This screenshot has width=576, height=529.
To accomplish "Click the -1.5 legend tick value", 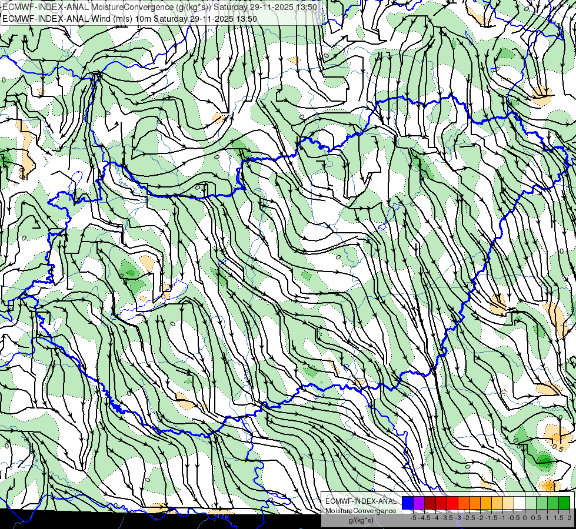I will [x=491, y=518].
